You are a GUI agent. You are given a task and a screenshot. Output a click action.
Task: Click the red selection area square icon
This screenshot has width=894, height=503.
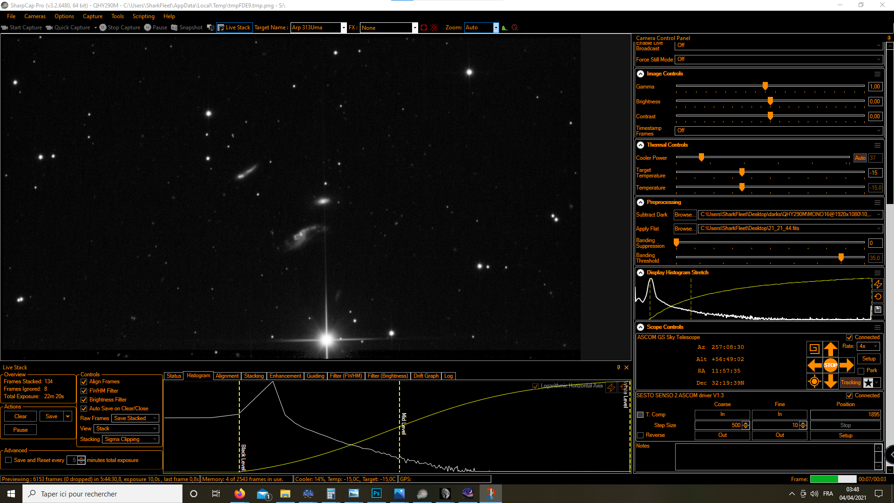click(423, 27)
